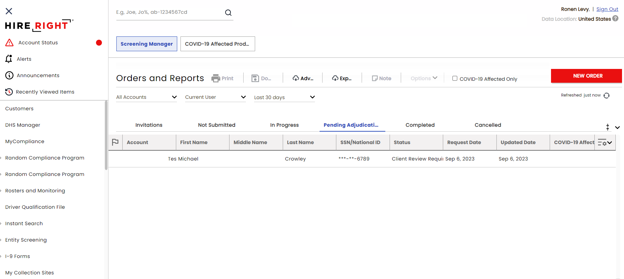Select the In Progress tab
Image resolution: width=624 pixels, height=279 pixels.
point(284,125)
